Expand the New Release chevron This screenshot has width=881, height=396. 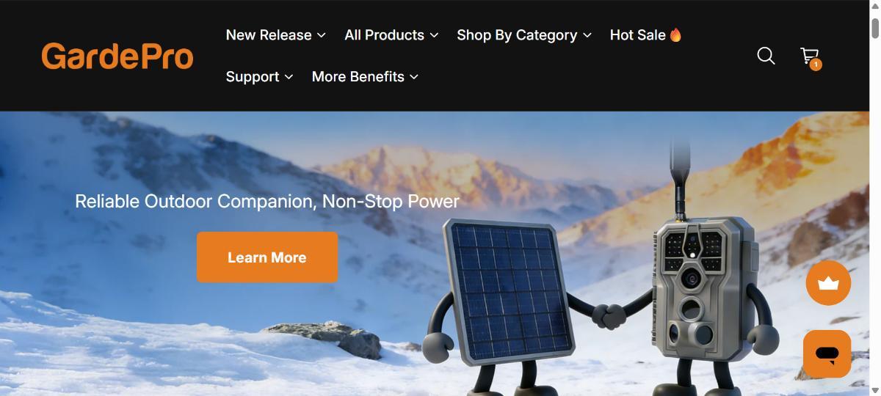point(321,35)
